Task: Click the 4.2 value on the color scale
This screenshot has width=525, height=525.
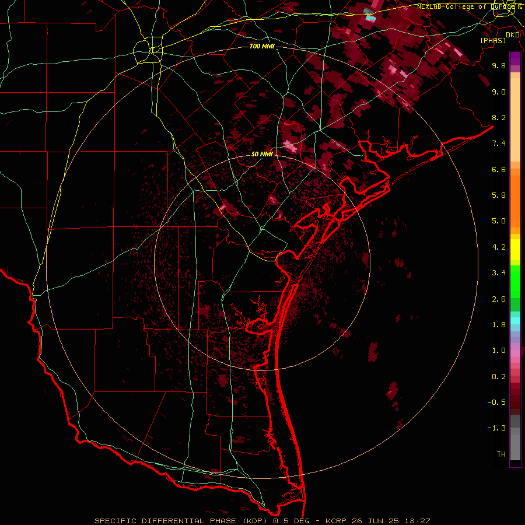Action: point(499,247)
